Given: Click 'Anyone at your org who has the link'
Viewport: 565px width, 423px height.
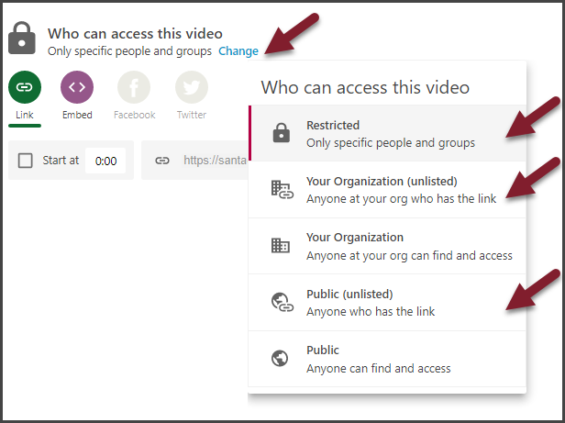Looking at the screenshot, I should pyautogui.click(x=401, y=199).
